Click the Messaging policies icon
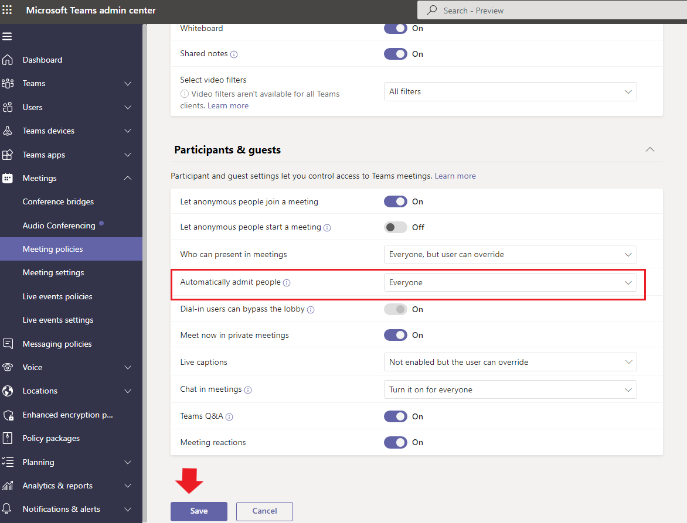Viewport: 687px width, 523px height. click(8, 344)
